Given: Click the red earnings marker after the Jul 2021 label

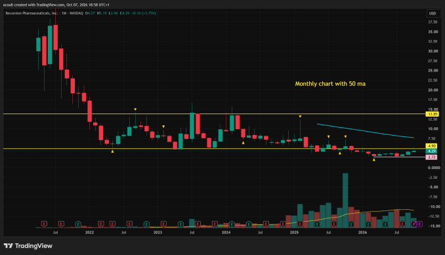Looking at the screenshot, I should pyautogui.click(x=61, y=224).
